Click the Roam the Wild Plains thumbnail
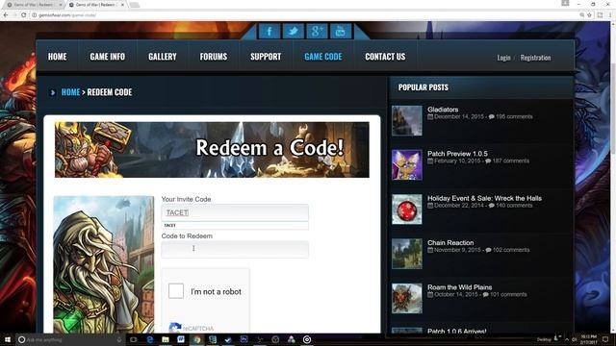The width and height of the screenshot is (616, 346). (407, 299)
